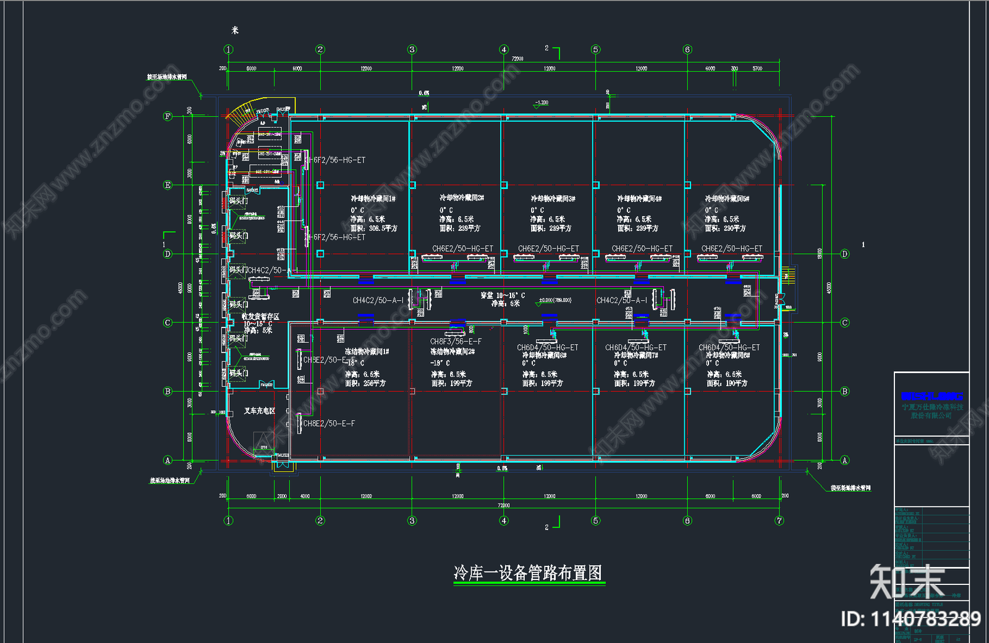
Task: Select room label 冷却物冷藏间4#
Action: [x=640, y=199]
